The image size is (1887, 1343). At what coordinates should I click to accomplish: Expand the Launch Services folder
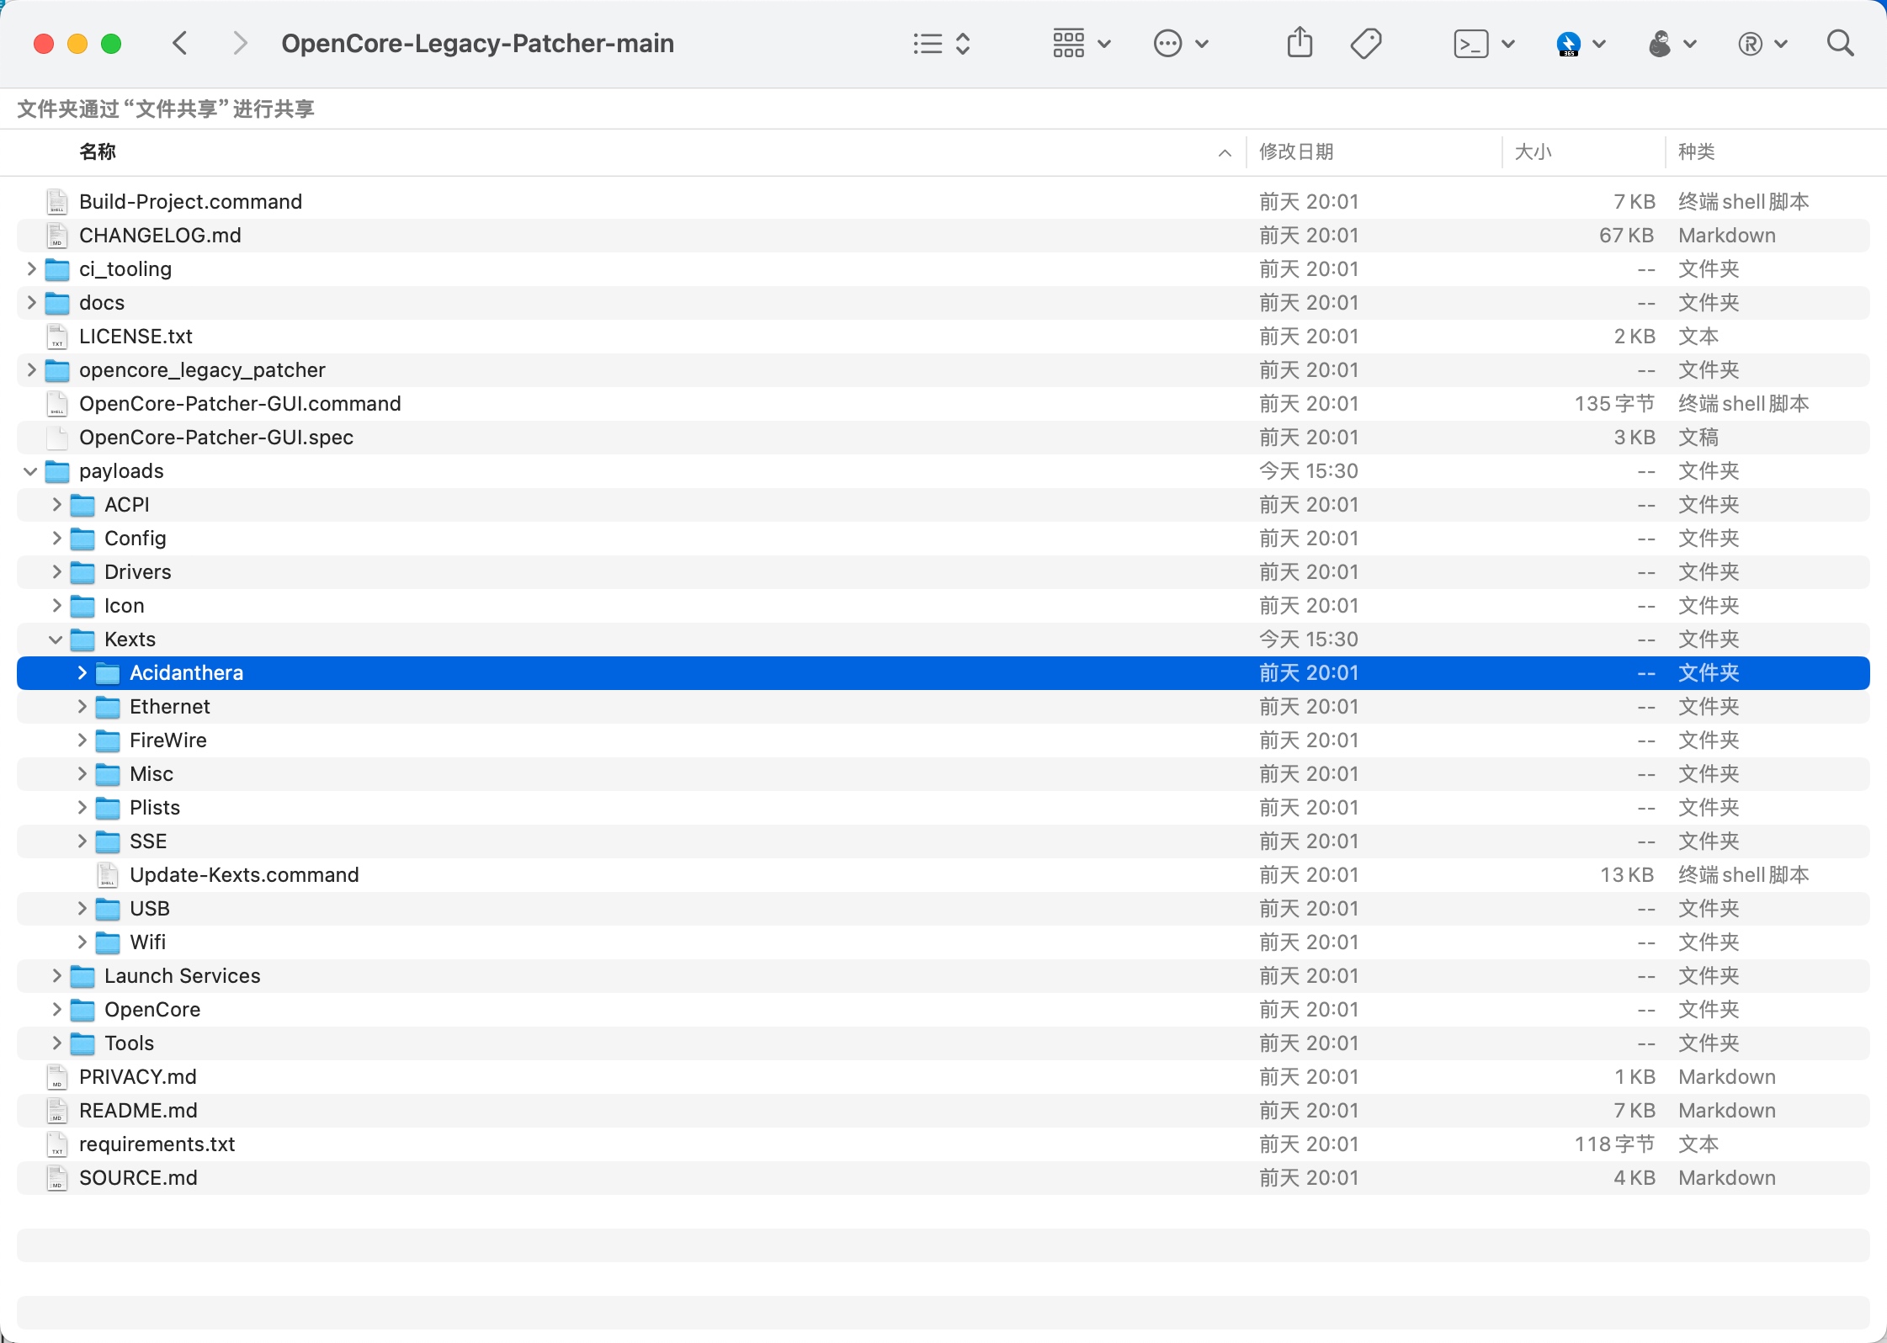[56, 975]
